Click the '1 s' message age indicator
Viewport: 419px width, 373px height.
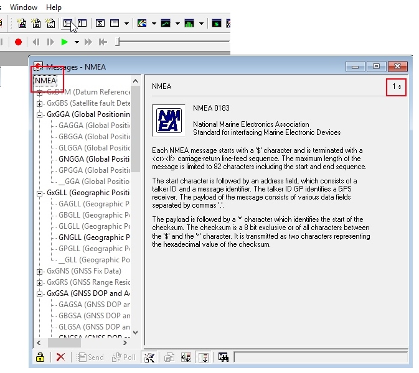(397, 86)
